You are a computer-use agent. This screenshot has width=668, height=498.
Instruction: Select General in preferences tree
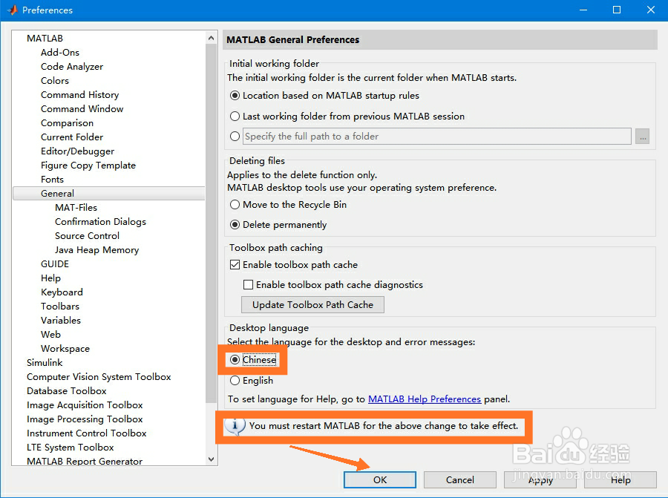(108, 194)
